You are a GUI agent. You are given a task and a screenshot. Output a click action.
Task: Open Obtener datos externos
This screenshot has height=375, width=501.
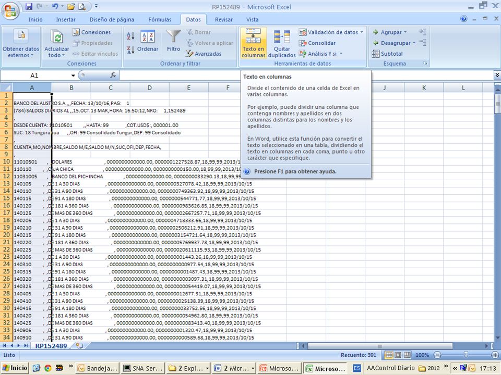(21, 44)
